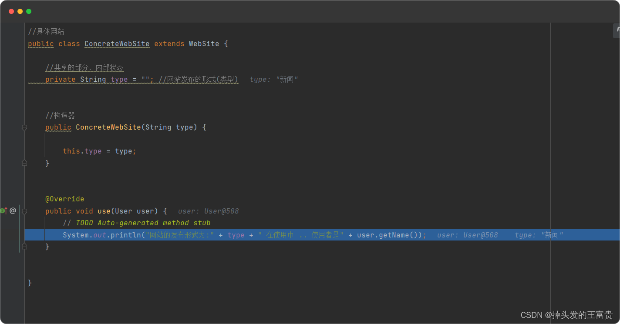Click the extends keyword
The image size is (620, 324).
[x=169, y=43]
